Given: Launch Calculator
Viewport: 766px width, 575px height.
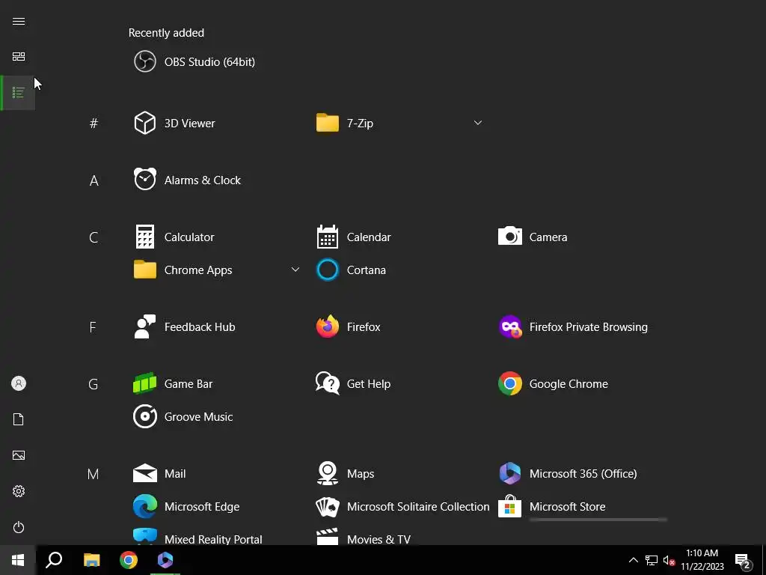Looking at the screenshot, I should point(174,237).
